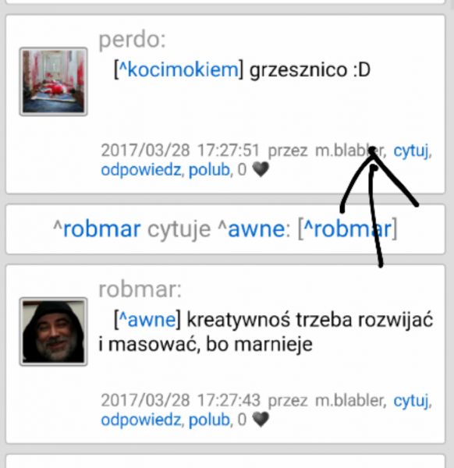Click m.blabler in robmar's post footer

click(x=349, y=400)
